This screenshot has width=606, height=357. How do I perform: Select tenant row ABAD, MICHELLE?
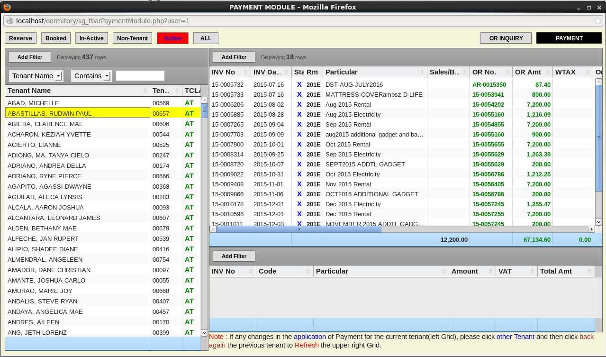(33, 103)
